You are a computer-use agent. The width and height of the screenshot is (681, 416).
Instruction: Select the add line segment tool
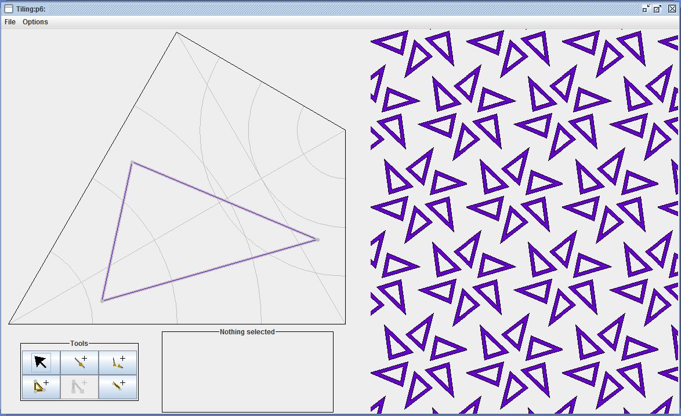(x=118, y=386)
